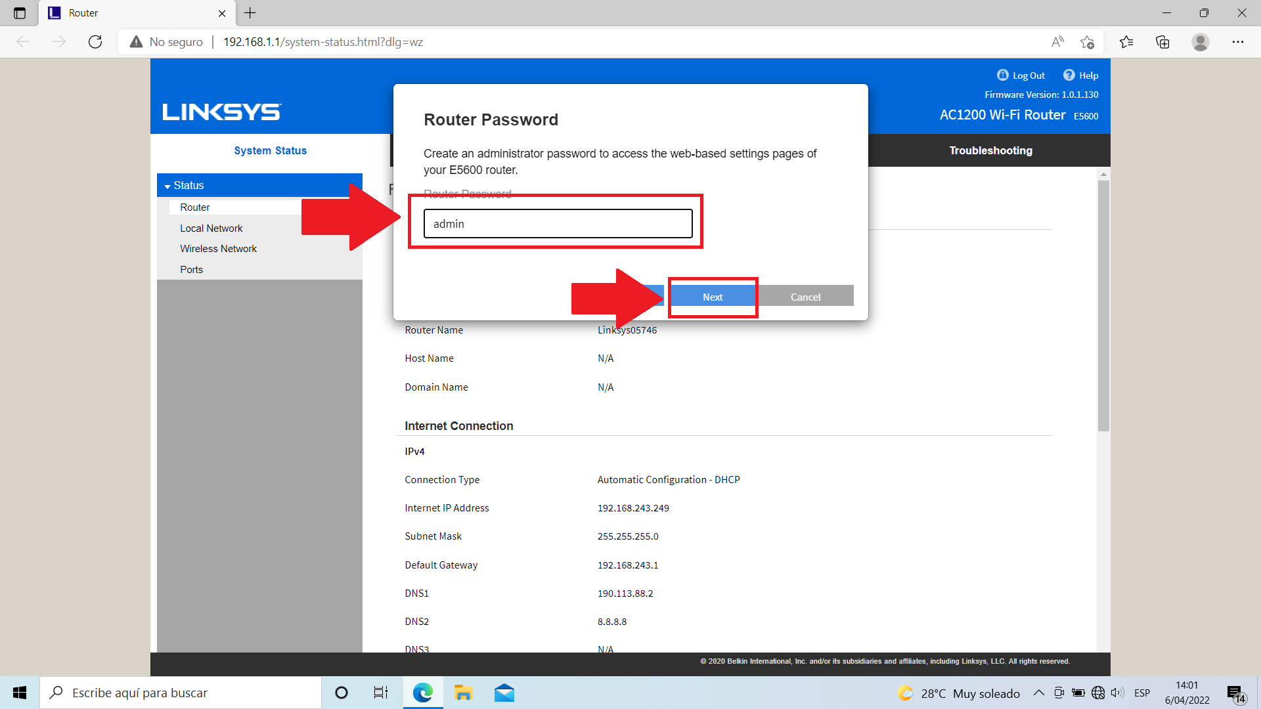The height and width of the screenshot is (709, 1261).
Task: Click the Log Out icon link
Action: [x=1002, y=75]
